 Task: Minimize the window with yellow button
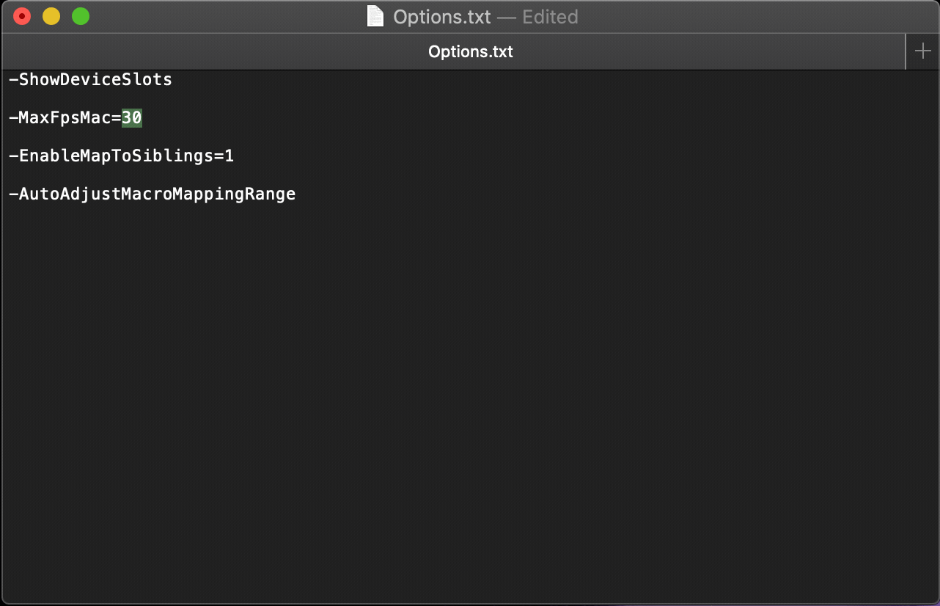(x=51, y=16)
